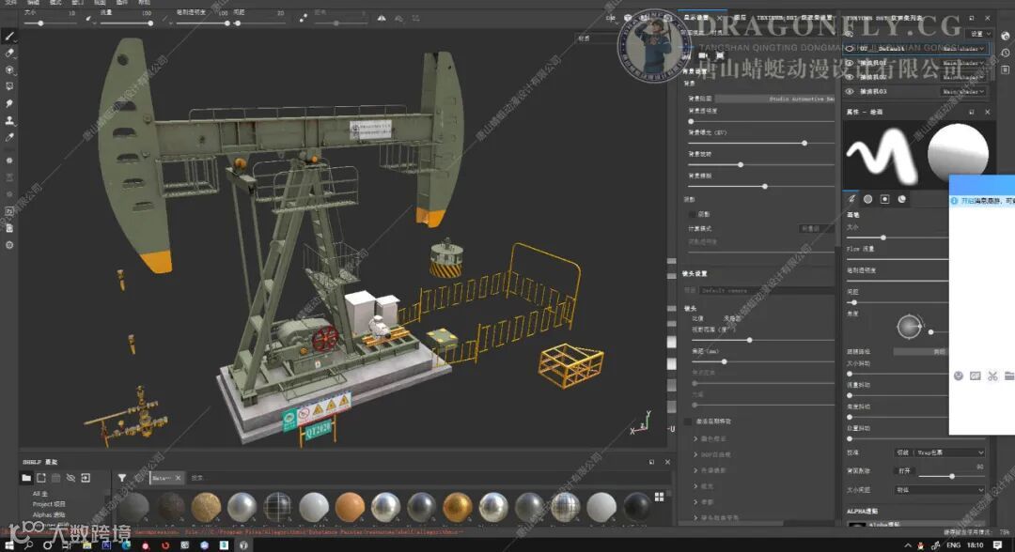Select the Projection tool
This screenshot has height=552, width=1015.
[9, 69]
